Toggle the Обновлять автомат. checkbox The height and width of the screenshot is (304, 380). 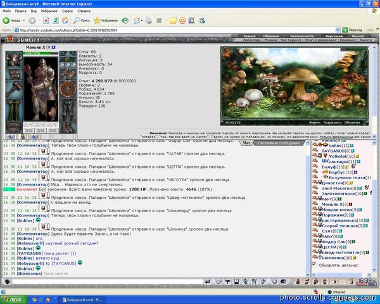tap(314, 264)
